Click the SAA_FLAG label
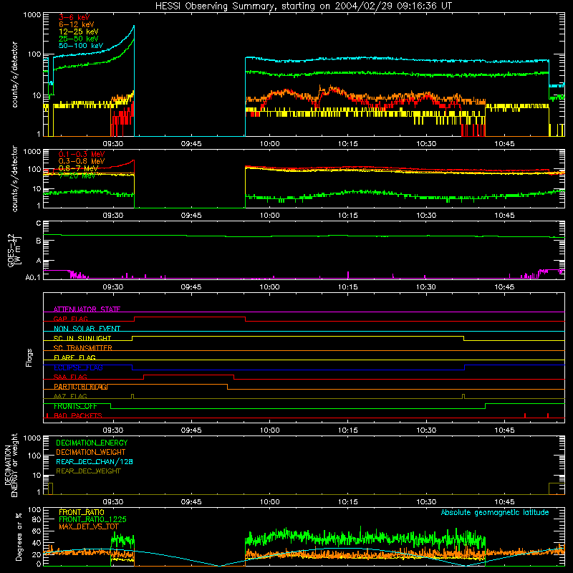 (x=70, y=377)
